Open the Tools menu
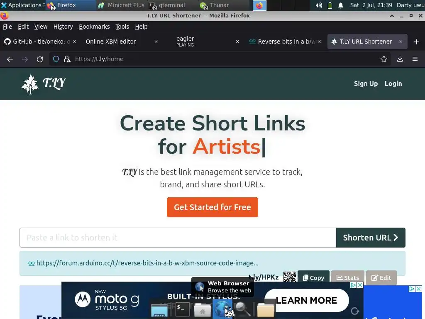The image size is (425, 319). click(122, 27)
